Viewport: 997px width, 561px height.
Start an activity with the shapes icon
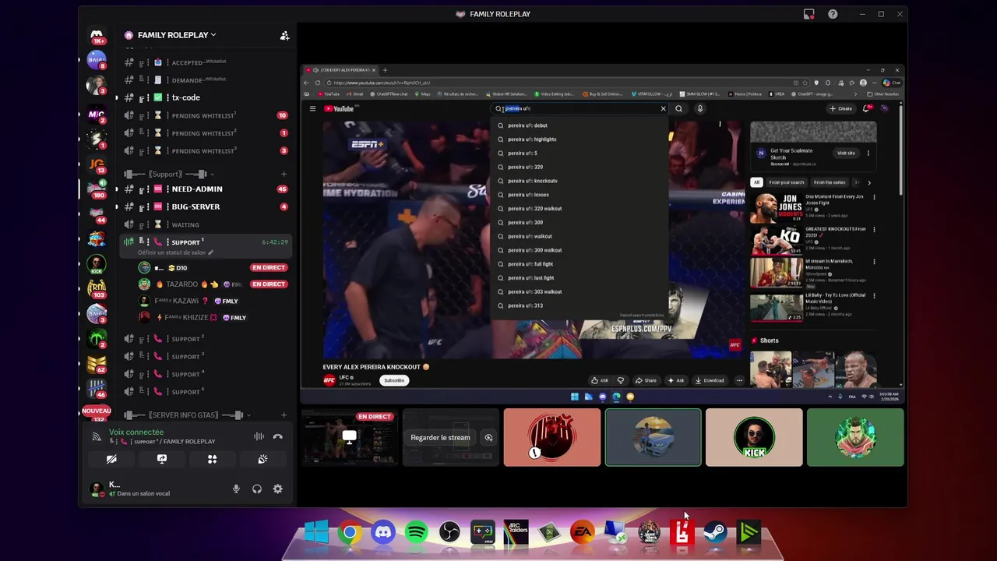(x=212, y=459)
